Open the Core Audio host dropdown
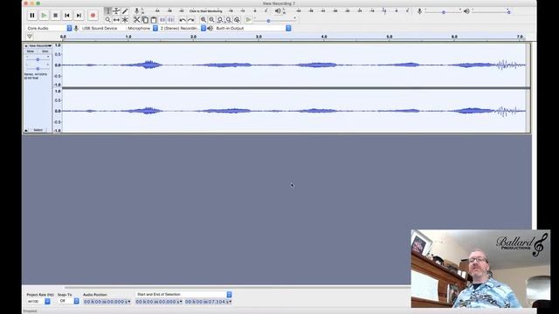This screenshot has width=559, height=314. [x=49, y=28]
